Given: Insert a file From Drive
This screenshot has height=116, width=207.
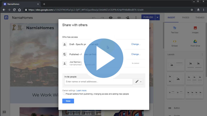Looking at the screenshot, I should pos(195,43).
